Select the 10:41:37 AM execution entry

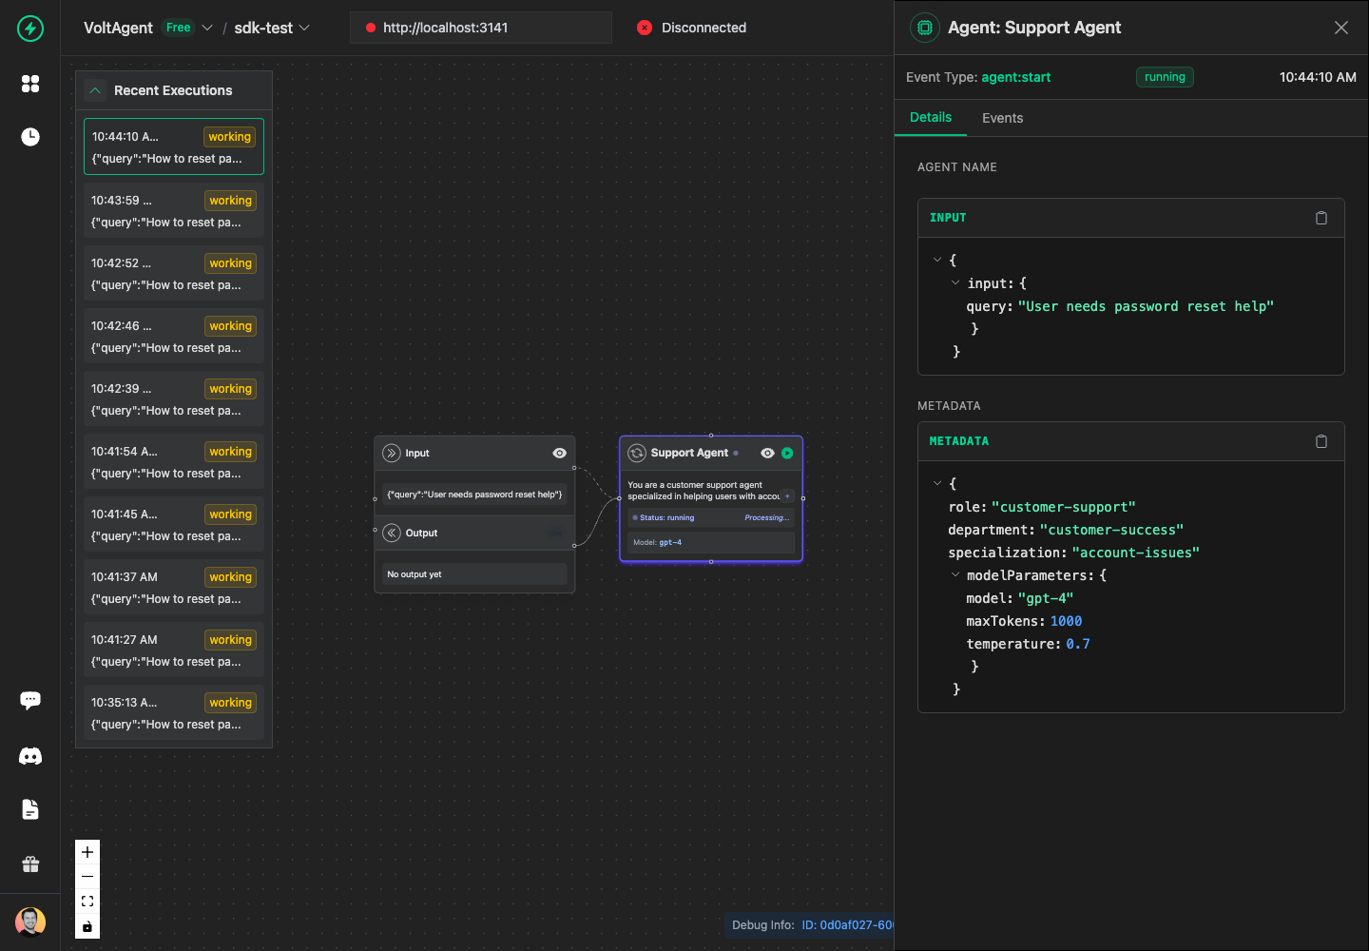174,588
